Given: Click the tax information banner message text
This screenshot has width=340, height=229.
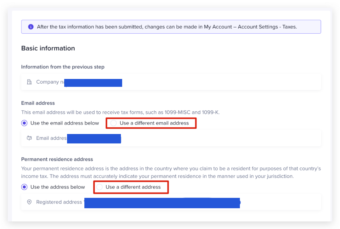Looking at the screenshot, I should point(167,27).
